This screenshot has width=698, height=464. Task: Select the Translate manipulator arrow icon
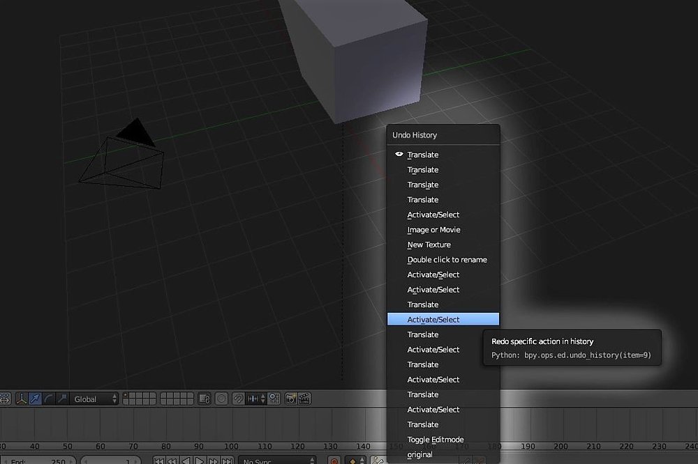(35, 399)
